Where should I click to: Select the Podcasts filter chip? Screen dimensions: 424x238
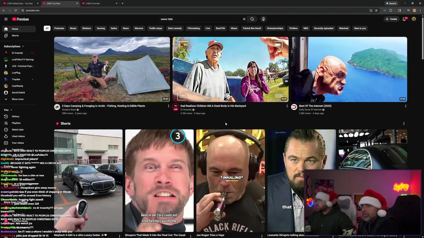(x=59, y=28)
